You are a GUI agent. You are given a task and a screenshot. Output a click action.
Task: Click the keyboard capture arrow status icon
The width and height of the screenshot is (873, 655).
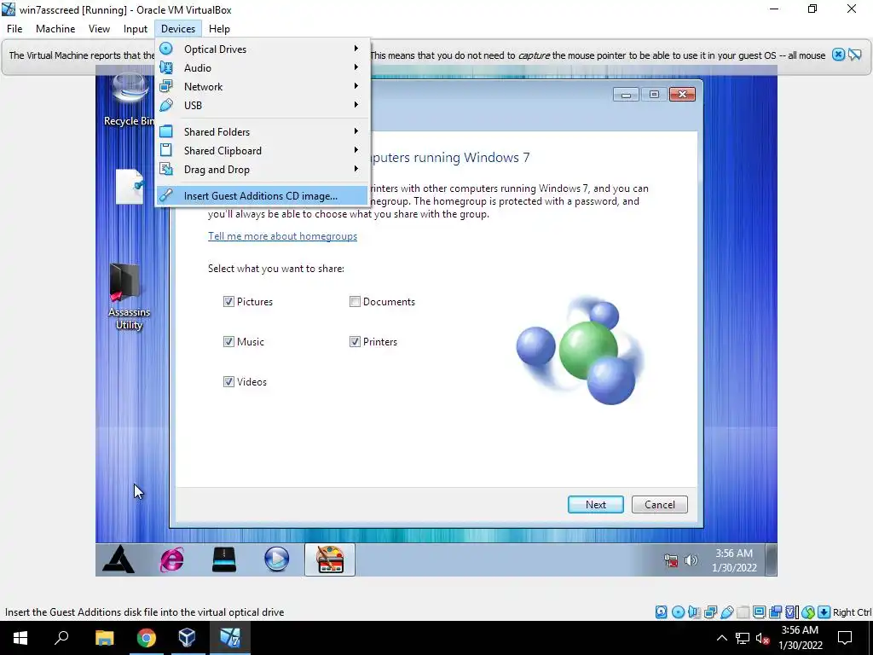(x=824, y=612)
